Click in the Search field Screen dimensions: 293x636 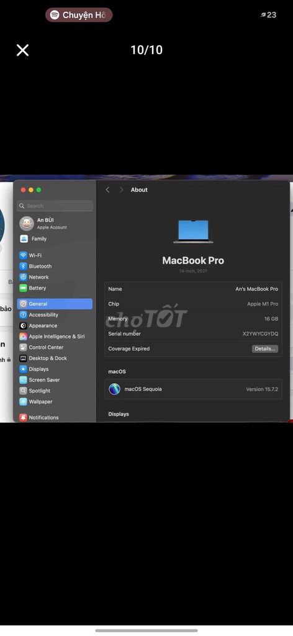55,206
